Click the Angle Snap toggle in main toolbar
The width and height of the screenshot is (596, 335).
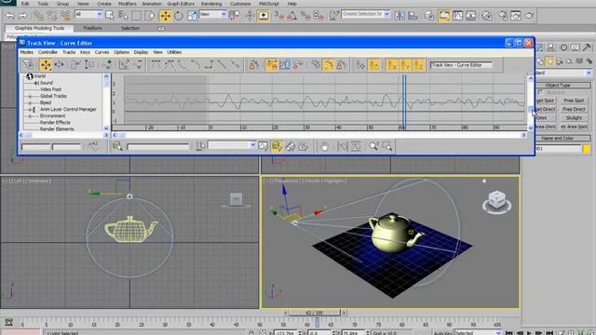pos(291,16)
